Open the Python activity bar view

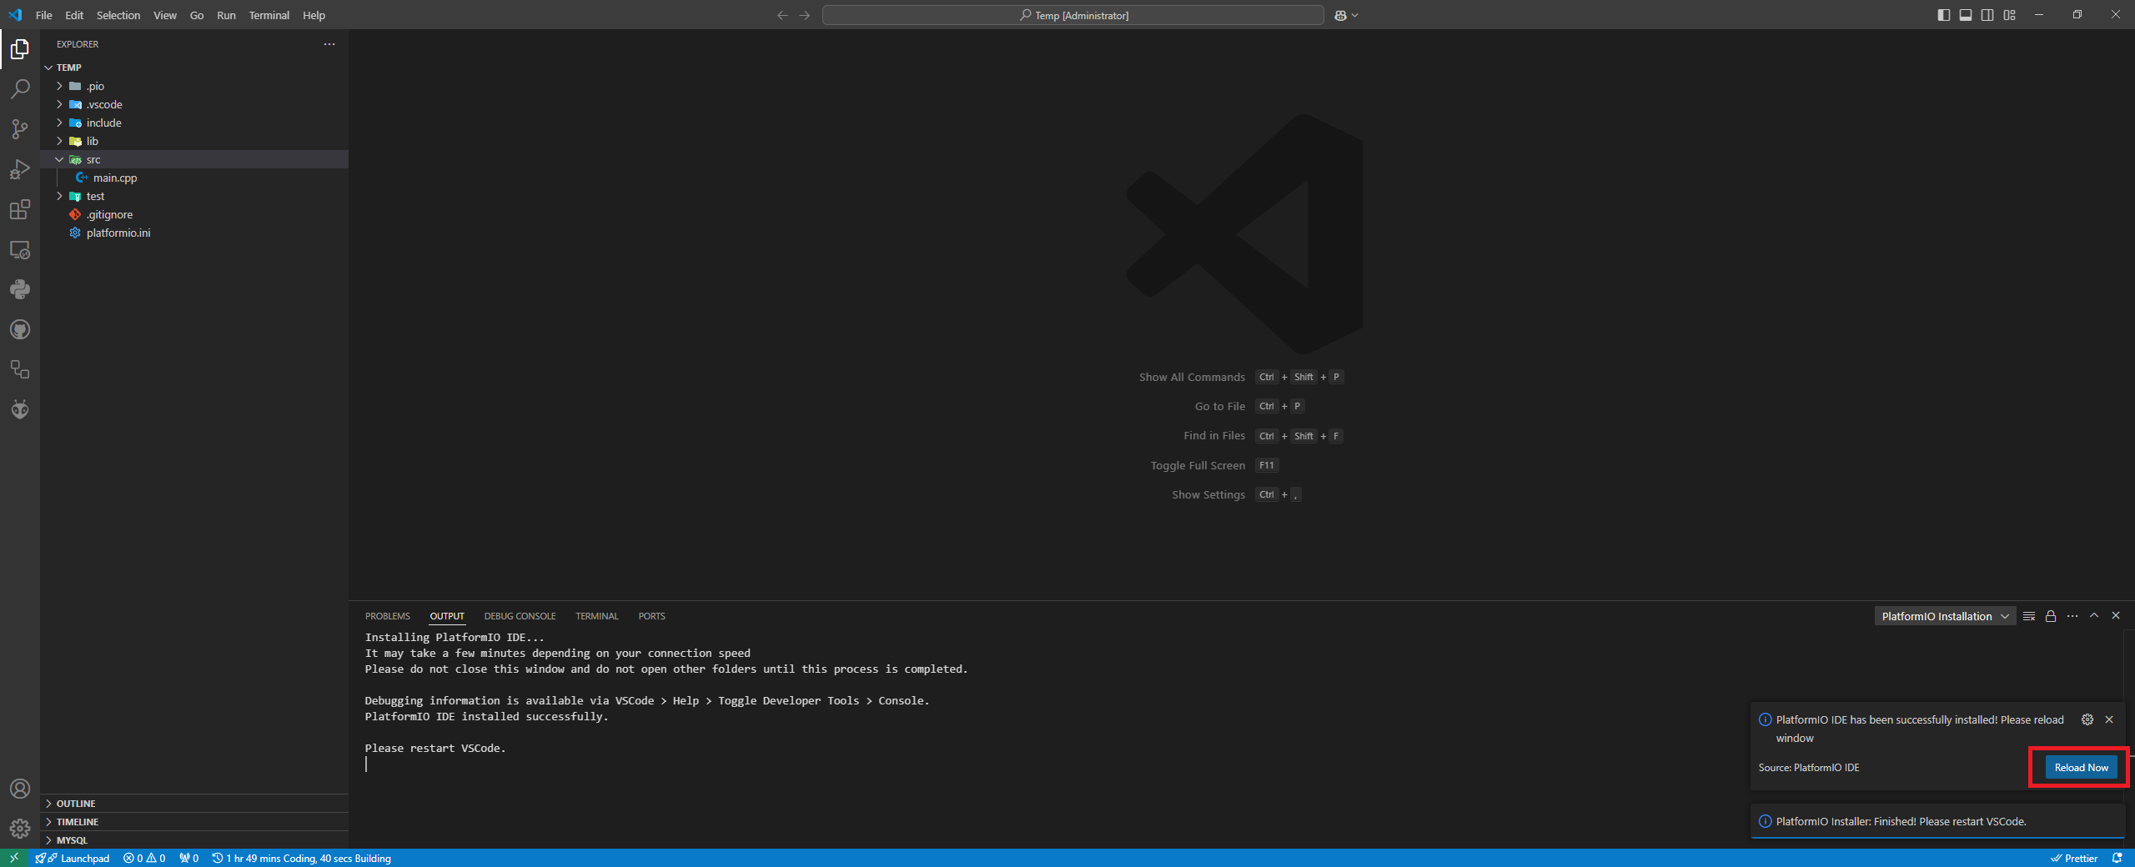pos(20,289)
